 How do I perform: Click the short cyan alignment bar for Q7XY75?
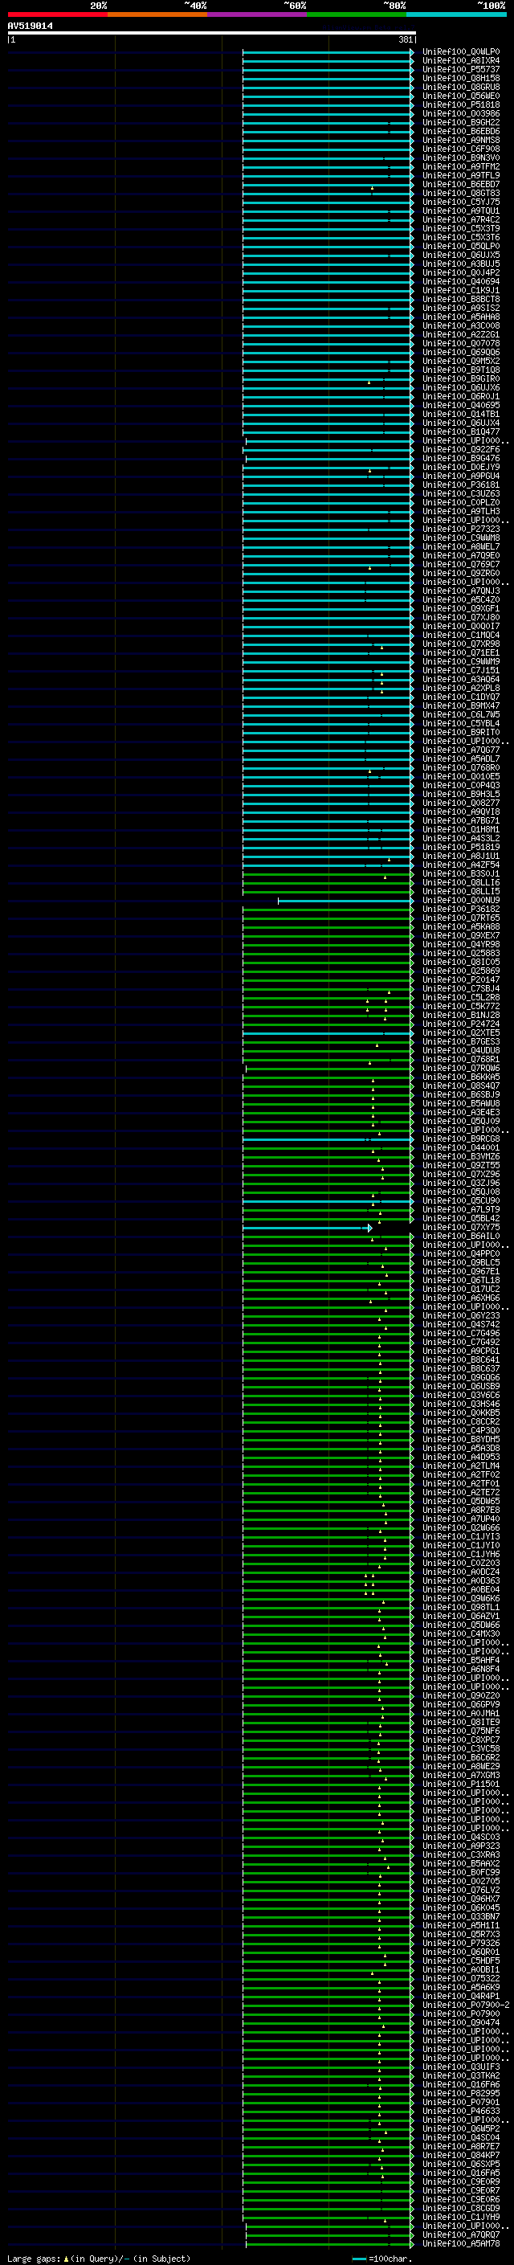coord(308,1228)
